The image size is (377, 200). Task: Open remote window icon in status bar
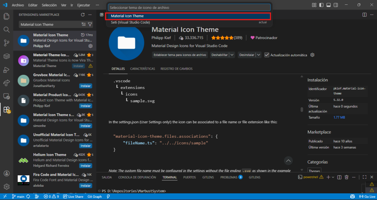coord(5,196)
